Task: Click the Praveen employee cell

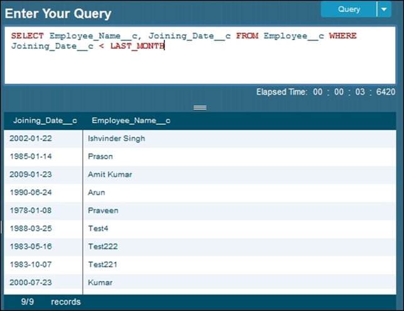Action: (x=103, y=211)
